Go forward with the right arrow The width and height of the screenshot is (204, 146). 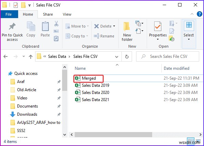pyautogui.click(x=15, y=56)
